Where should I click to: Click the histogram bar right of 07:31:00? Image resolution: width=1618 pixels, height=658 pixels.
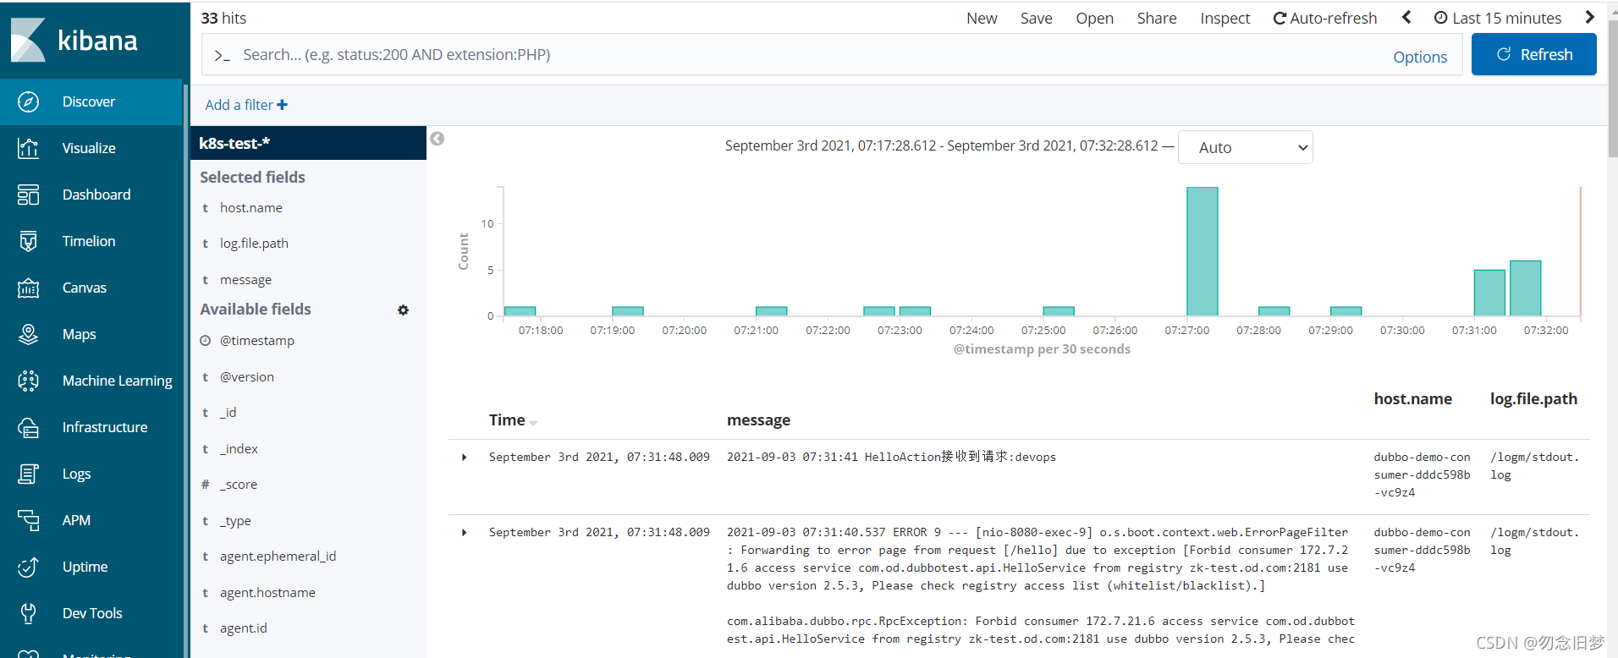1489,293
